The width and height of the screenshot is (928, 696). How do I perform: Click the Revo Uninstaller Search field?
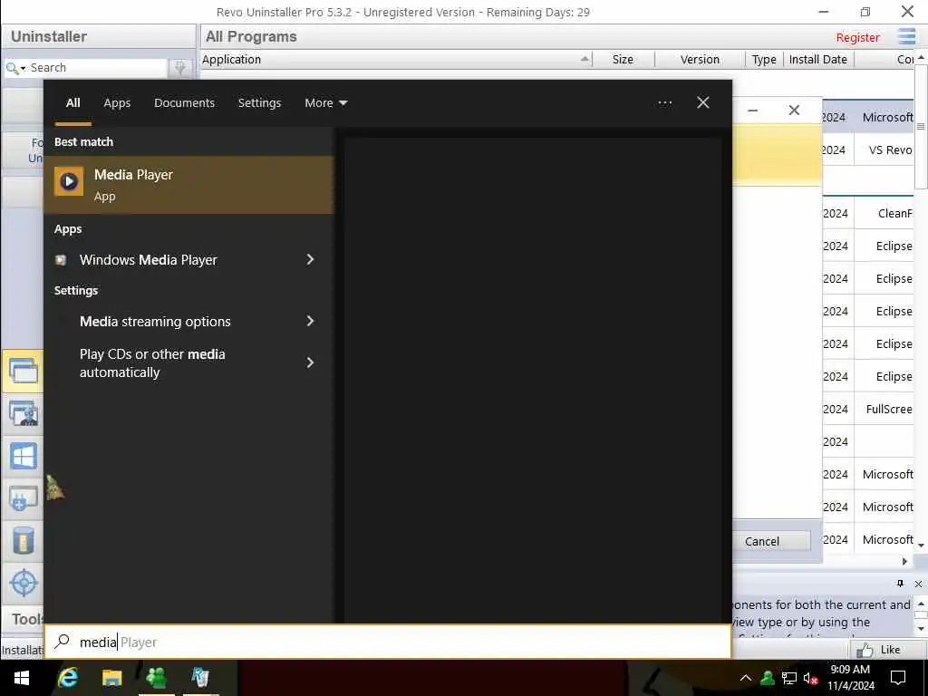(x=98, y=67)
